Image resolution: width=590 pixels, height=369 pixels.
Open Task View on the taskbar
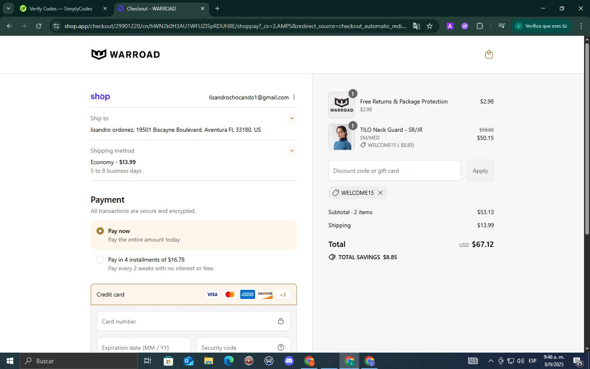147,361
